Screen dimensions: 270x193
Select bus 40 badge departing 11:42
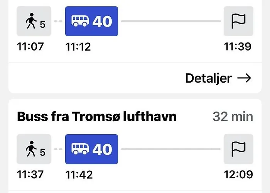92,149
